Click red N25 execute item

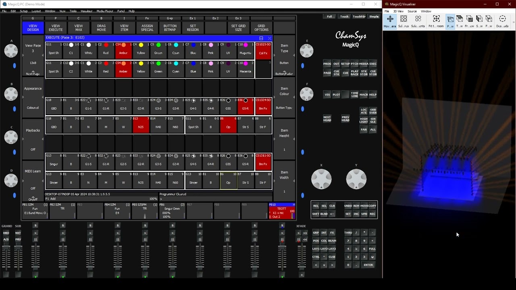point(141,124)
